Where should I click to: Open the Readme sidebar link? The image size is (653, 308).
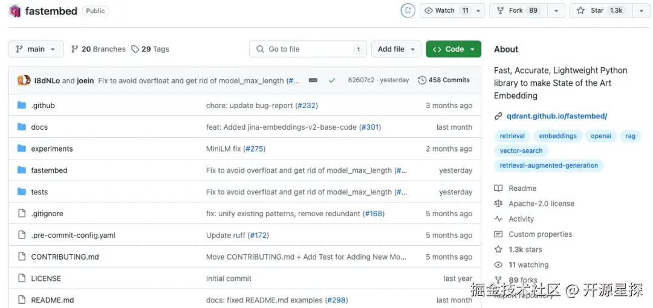pyautogui.click(x=522, y=188)
